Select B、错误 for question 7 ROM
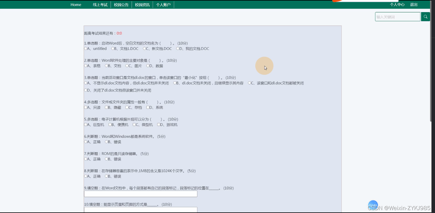This screenshot has width=435, height=213. tap(106, 159)
